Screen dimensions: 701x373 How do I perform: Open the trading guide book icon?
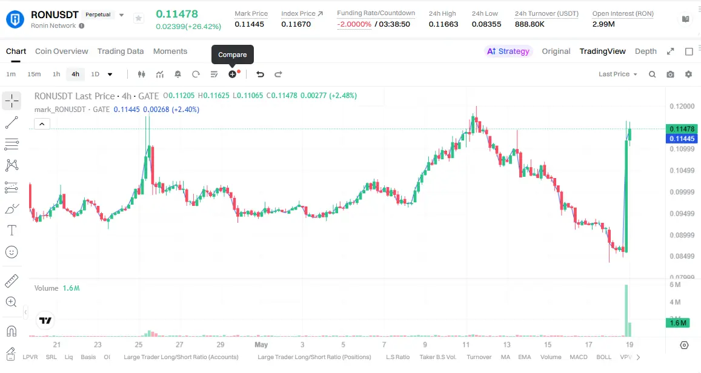(x=685, y=19)
